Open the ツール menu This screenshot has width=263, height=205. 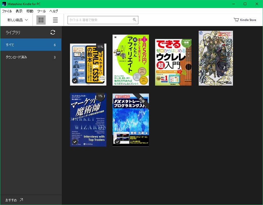[x=42, y=11]
